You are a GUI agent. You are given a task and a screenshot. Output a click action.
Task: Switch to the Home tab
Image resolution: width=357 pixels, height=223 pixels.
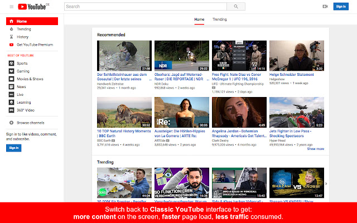tap(199, 20)
